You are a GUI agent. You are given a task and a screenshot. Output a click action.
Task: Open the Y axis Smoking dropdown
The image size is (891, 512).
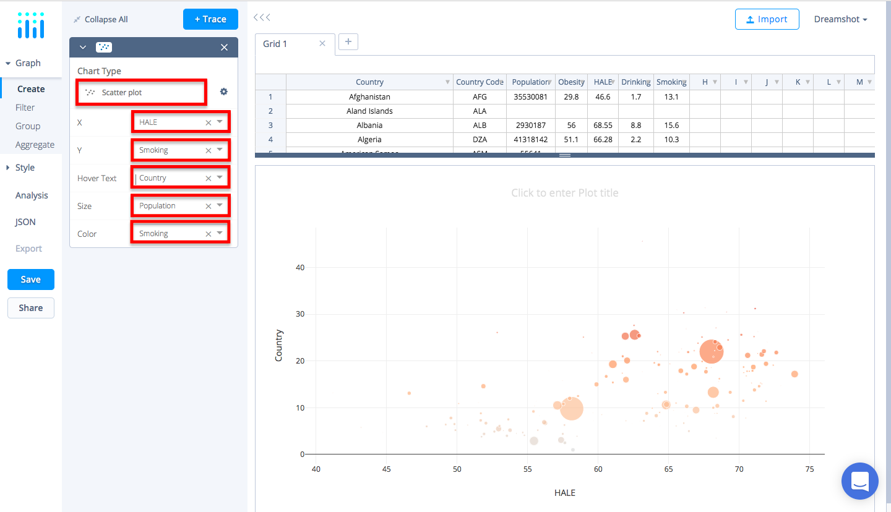coord(220,150)
